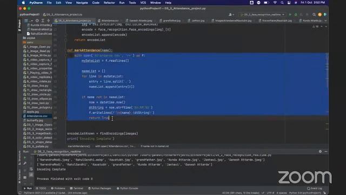The image size is (346, 195).
Task: Open the File menu
Action: point(49,3)
